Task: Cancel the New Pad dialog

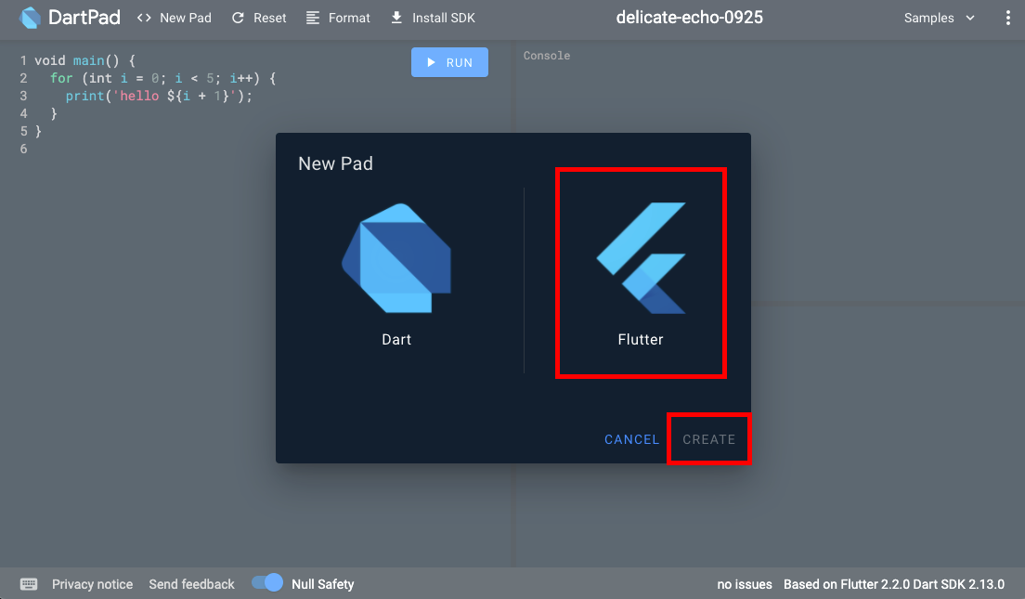Action: (x=631, y=439)
